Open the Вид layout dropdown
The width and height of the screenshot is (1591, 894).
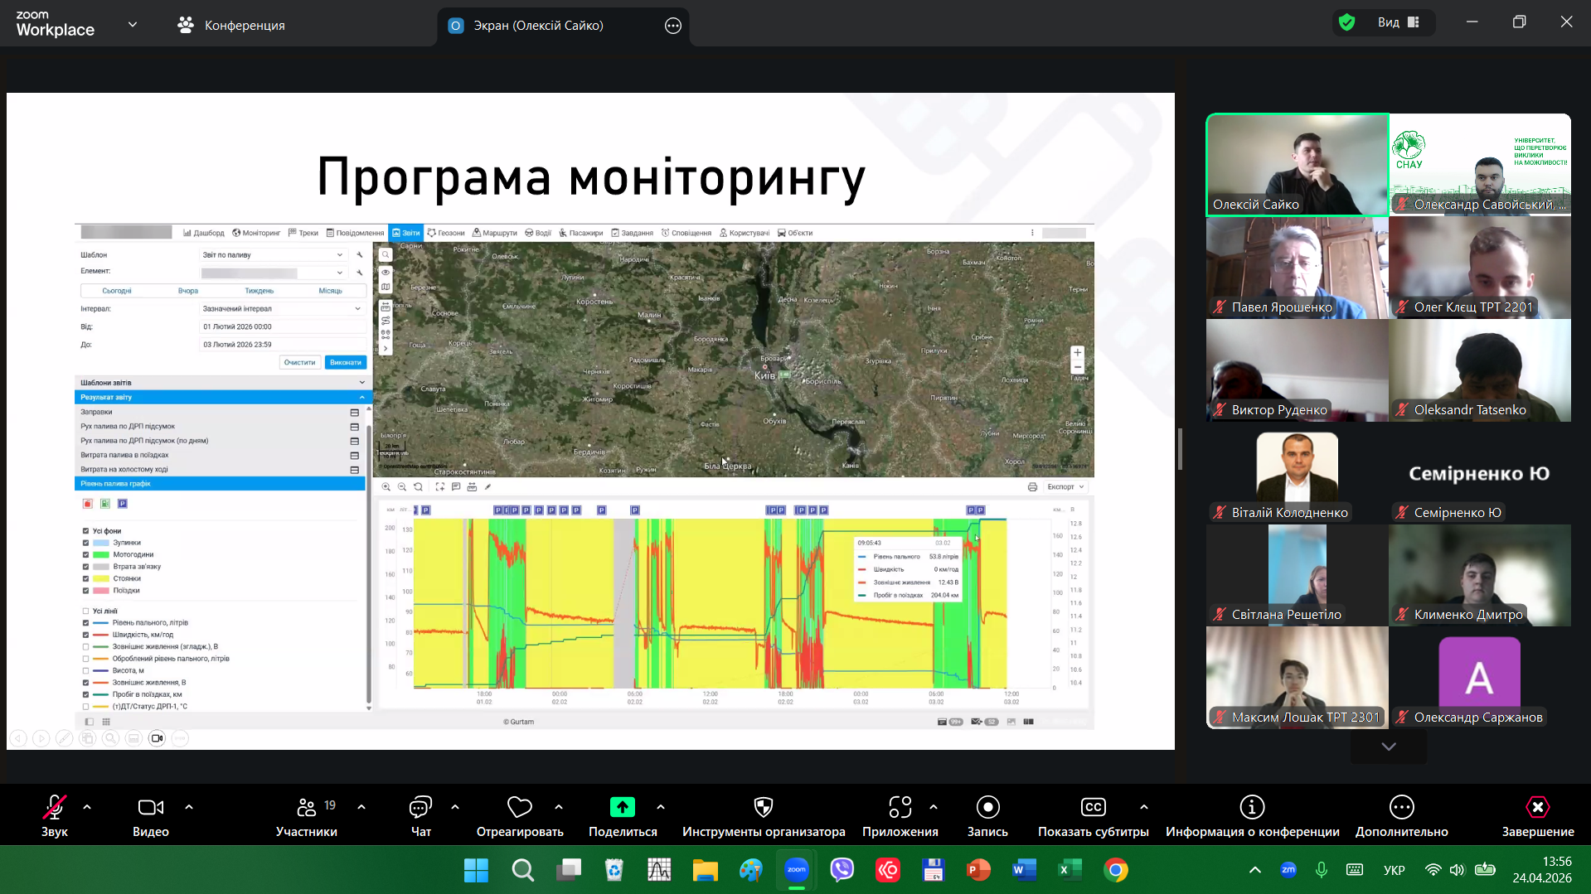[1399, 22]
